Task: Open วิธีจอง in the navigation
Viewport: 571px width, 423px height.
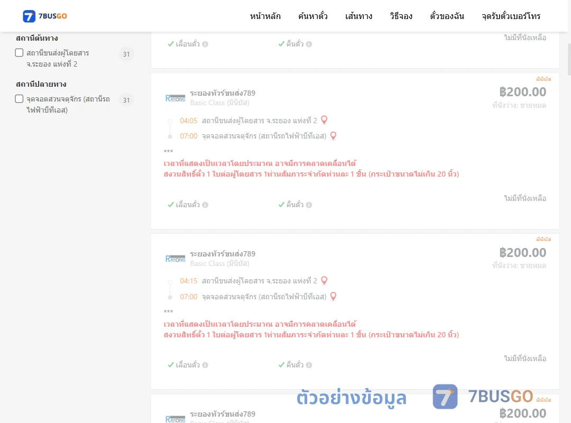Action: click(x=401, y=16)
